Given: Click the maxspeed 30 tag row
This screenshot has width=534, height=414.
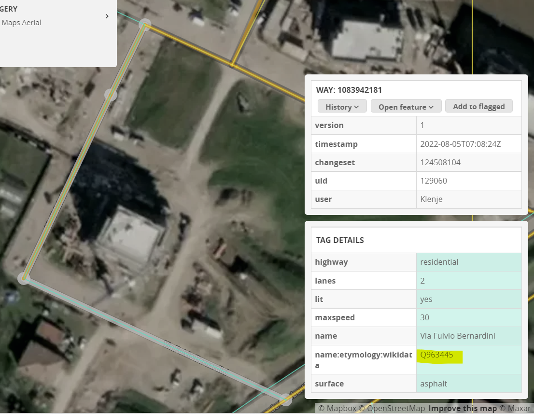Looking at the screenshot, I should pos(422,317).
